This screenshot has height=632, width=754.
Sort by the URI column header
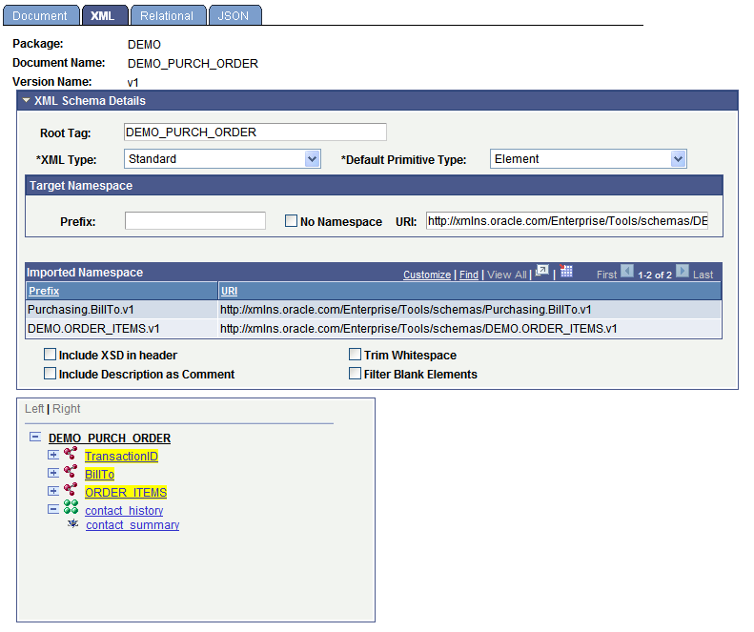click(229, 291)
